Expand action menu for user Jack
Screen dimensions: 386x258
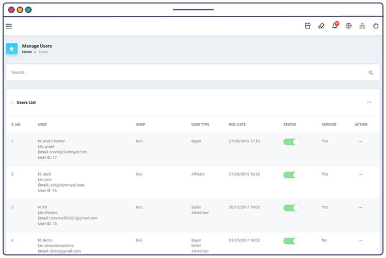360,175
